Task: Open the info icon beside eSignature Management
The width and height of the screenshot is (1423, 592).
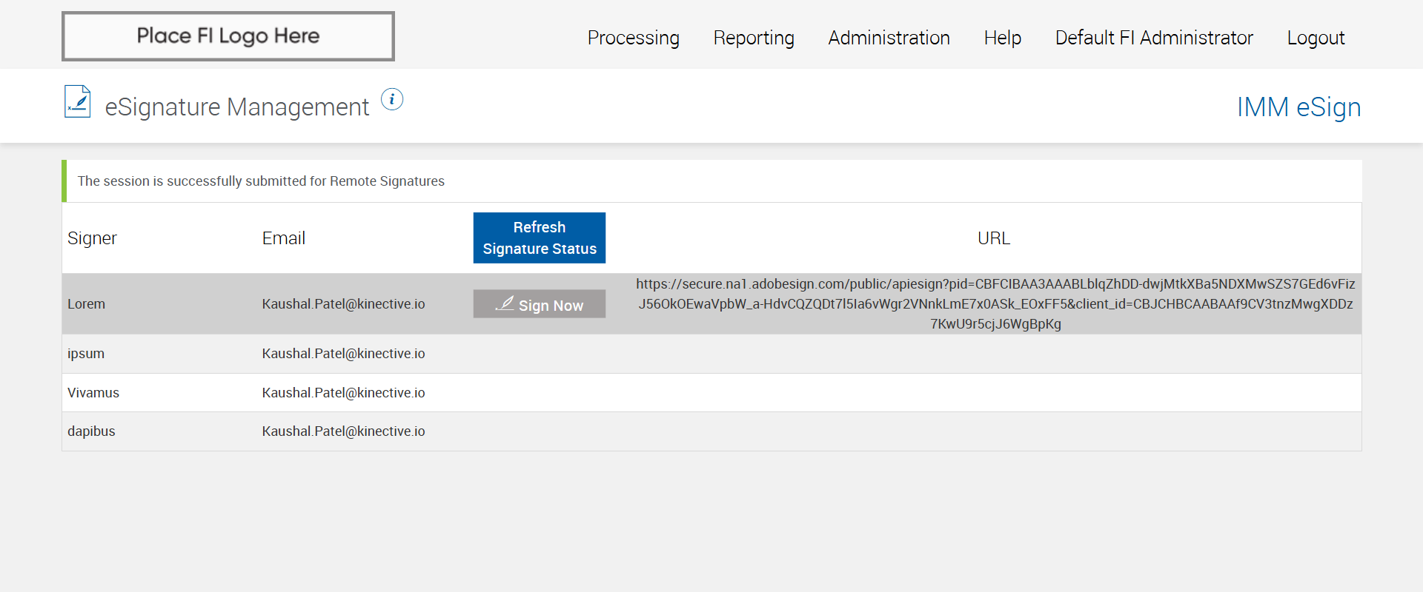Action: click(392, 99)
